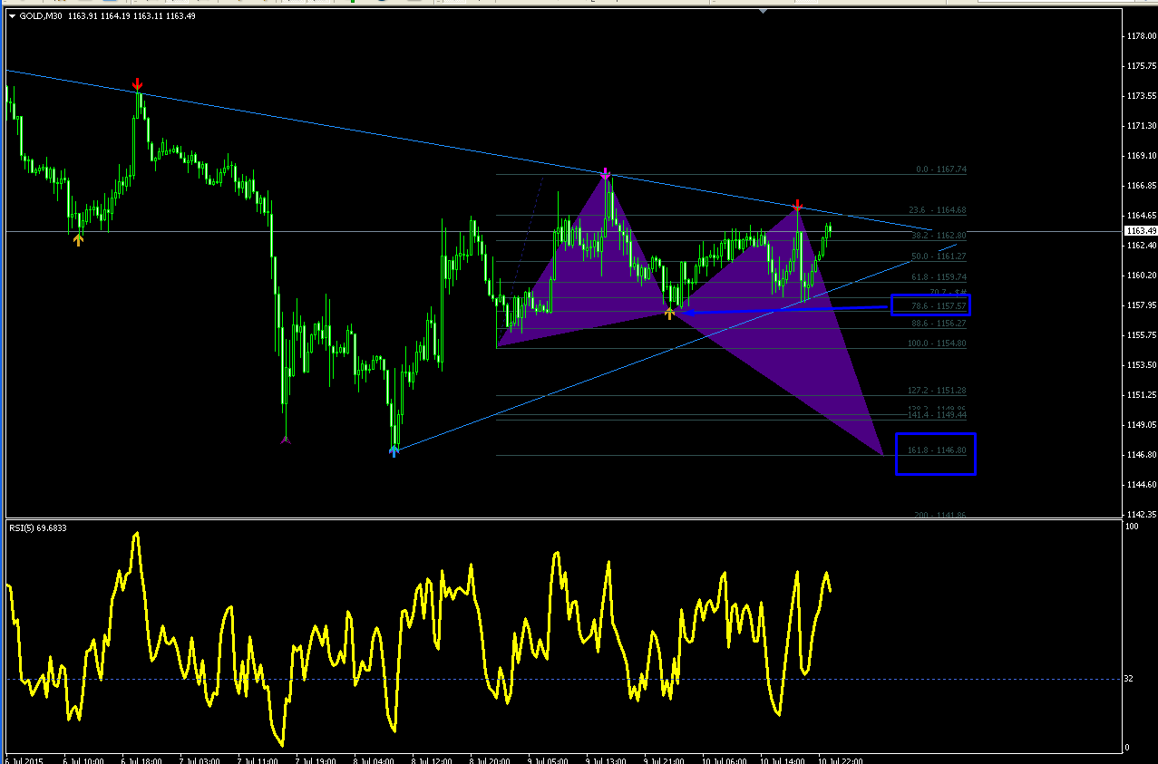Click the 7 Jul 11:00 time label

click(258, 760)
